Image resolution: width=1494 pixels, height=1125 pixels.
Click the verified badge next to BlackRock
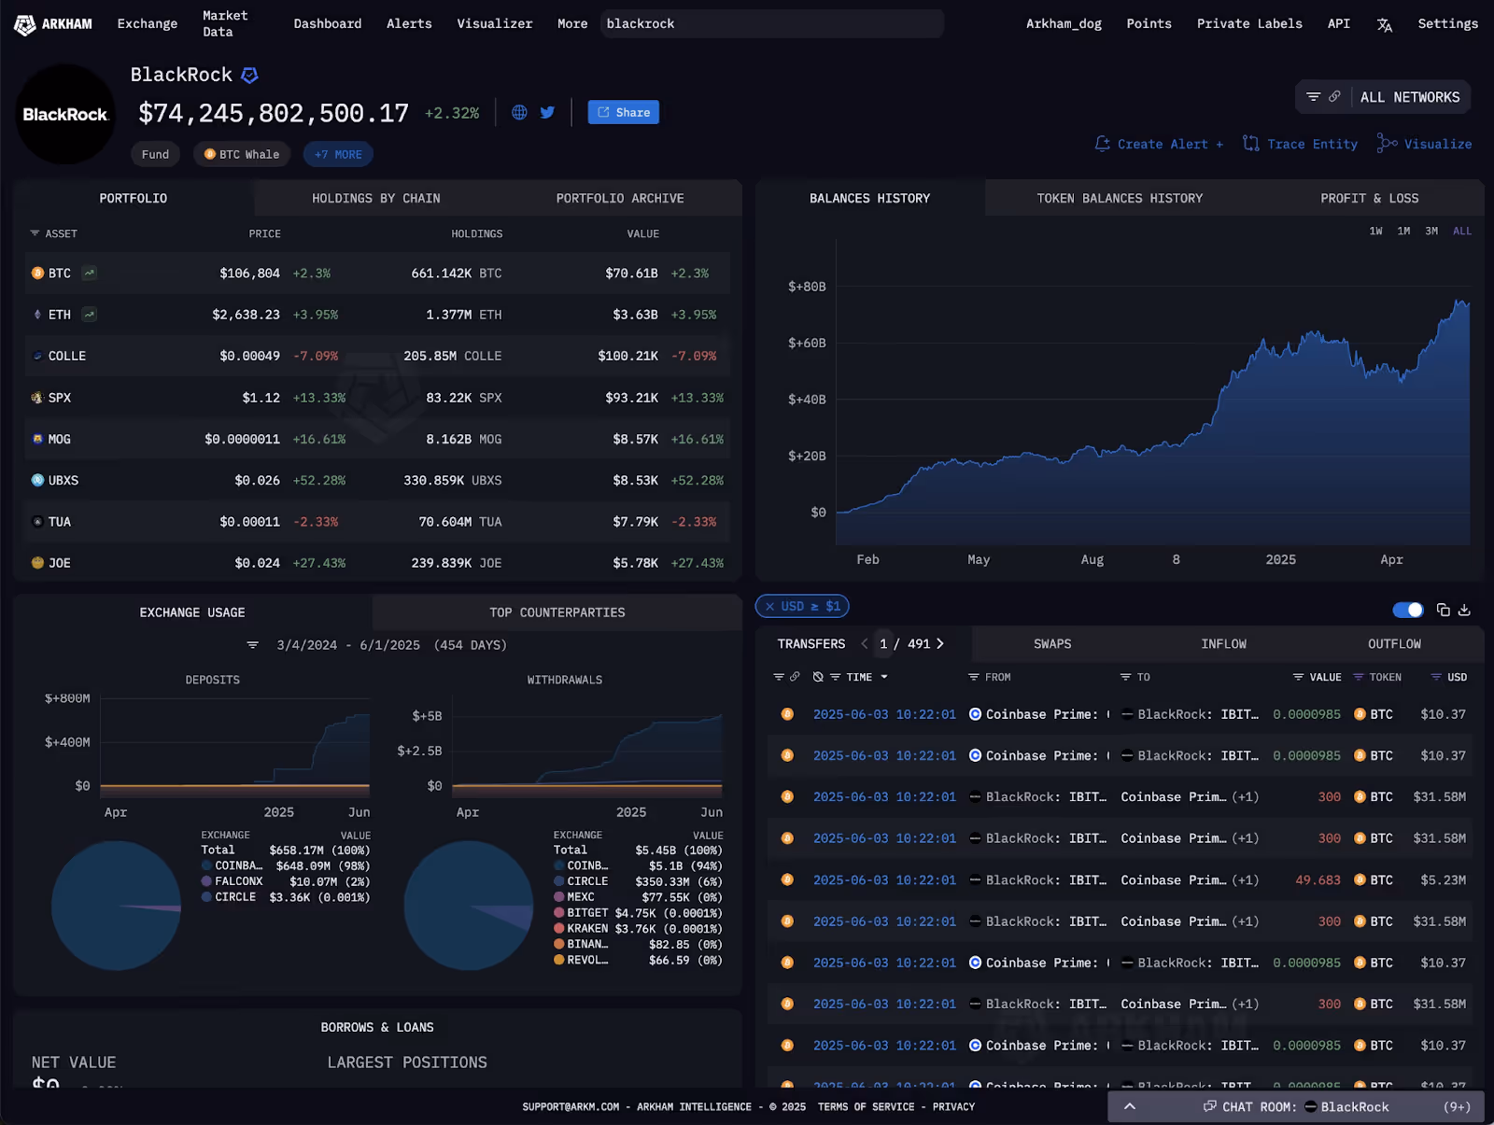click(249, 75)
